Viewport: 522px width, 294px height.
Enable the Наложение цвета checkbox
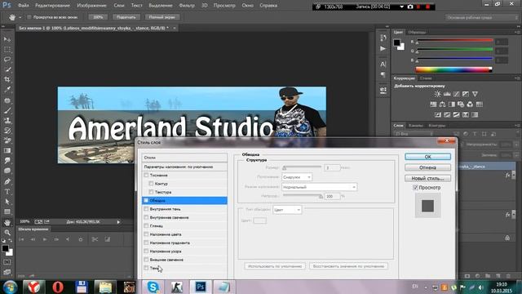(146, 234)
